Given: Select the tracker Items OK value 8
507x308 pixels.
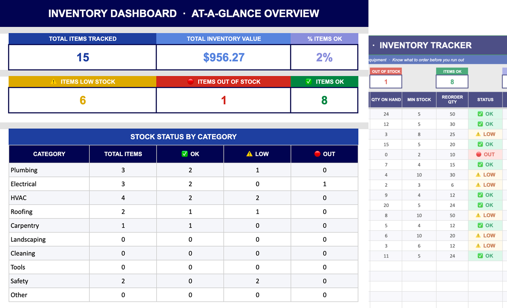Looking at the screenshot, I should [452, 82].
